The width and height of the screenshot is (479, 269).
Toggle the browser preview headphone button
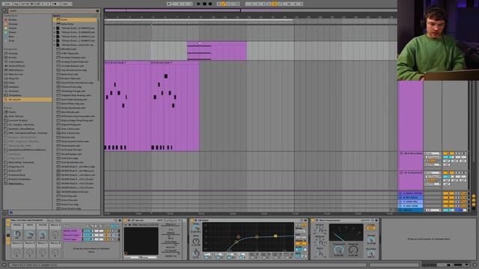coord(11,212)
